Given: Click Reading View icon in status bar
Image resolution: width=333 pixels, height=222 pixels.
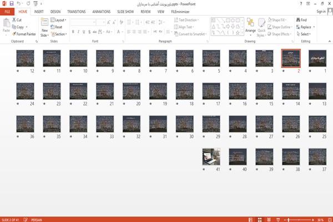Looking at the screenshot, I should coord(269,220).
